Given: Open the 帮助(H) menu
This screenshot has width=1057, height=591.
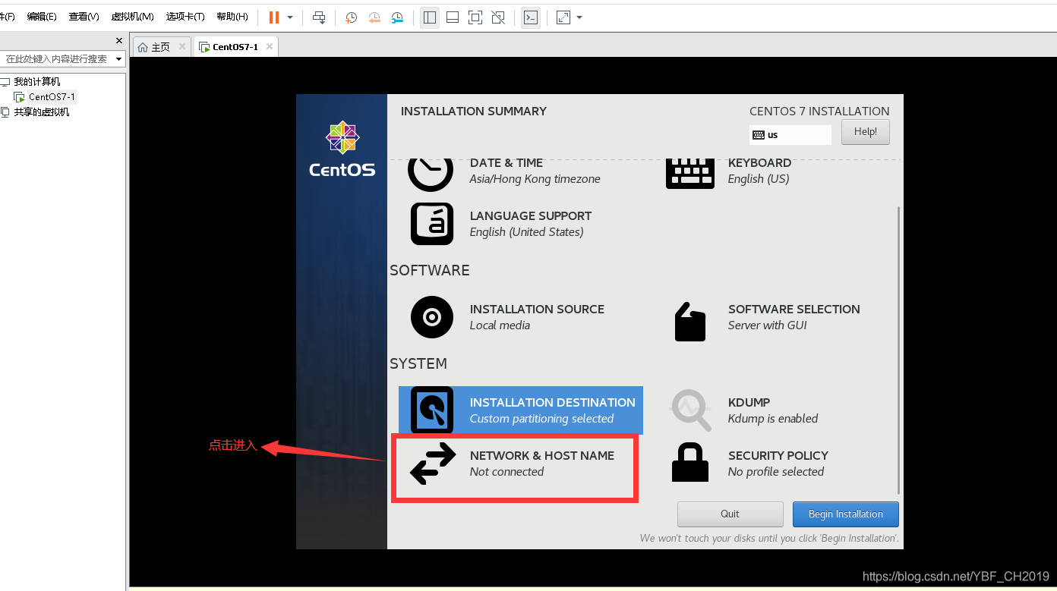Looking at the screenshot, I should point(232,17).
